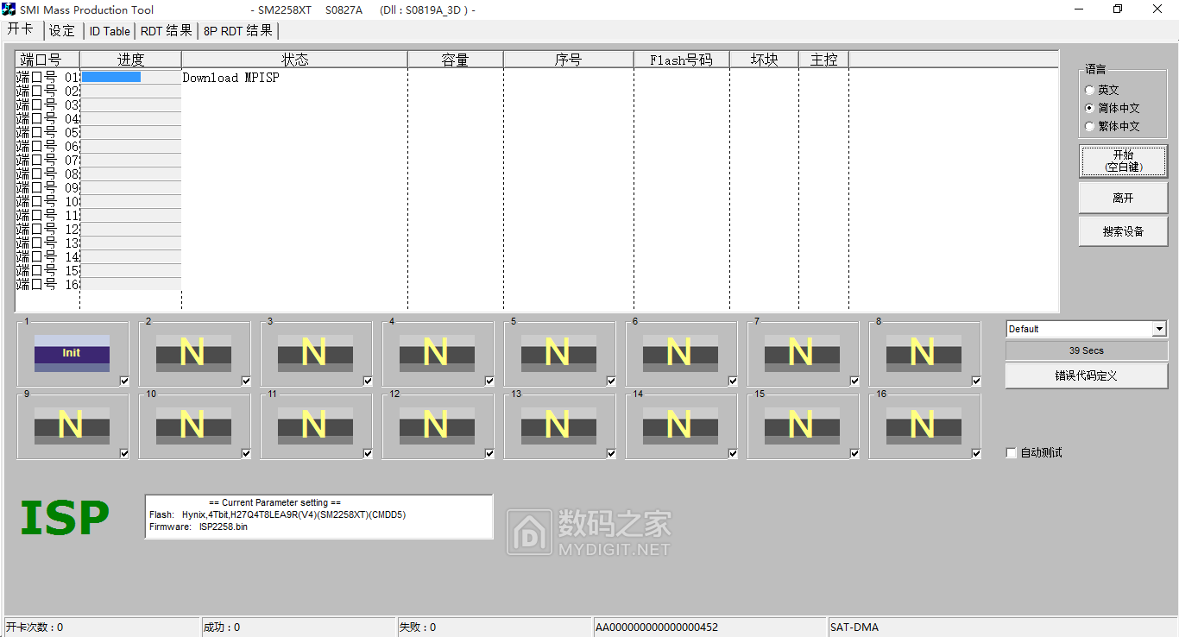
Task: Uncheck the port 1 enable checkbox
Action: click(124, 382)
